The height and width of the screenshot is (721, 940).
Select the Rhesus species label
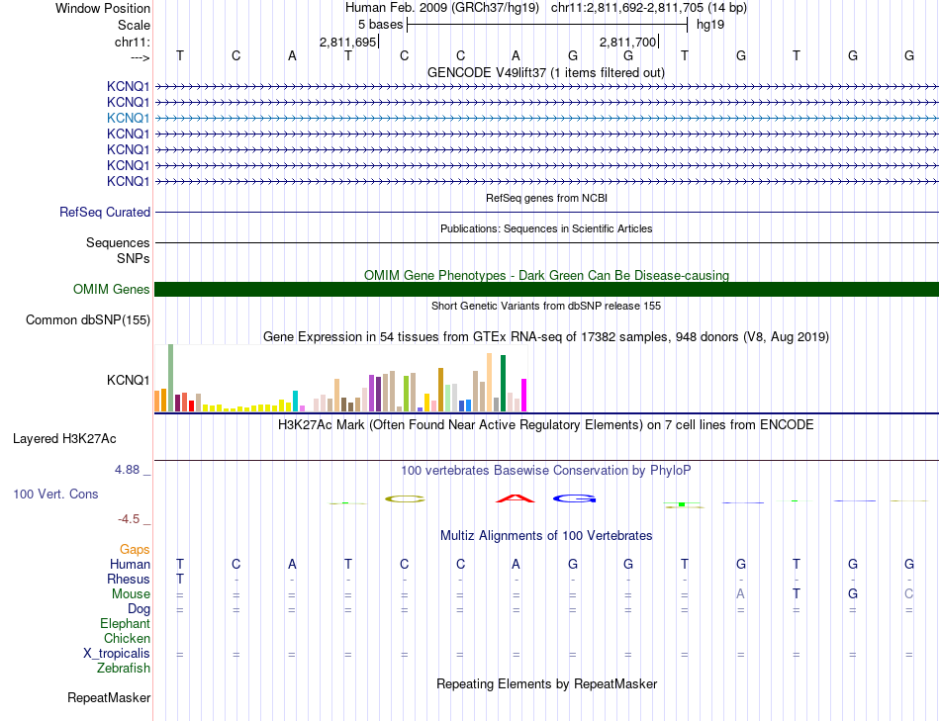129,579
